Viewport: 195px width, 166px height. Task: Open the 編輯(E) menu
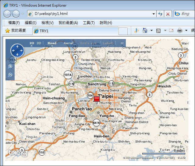[30, 23]
